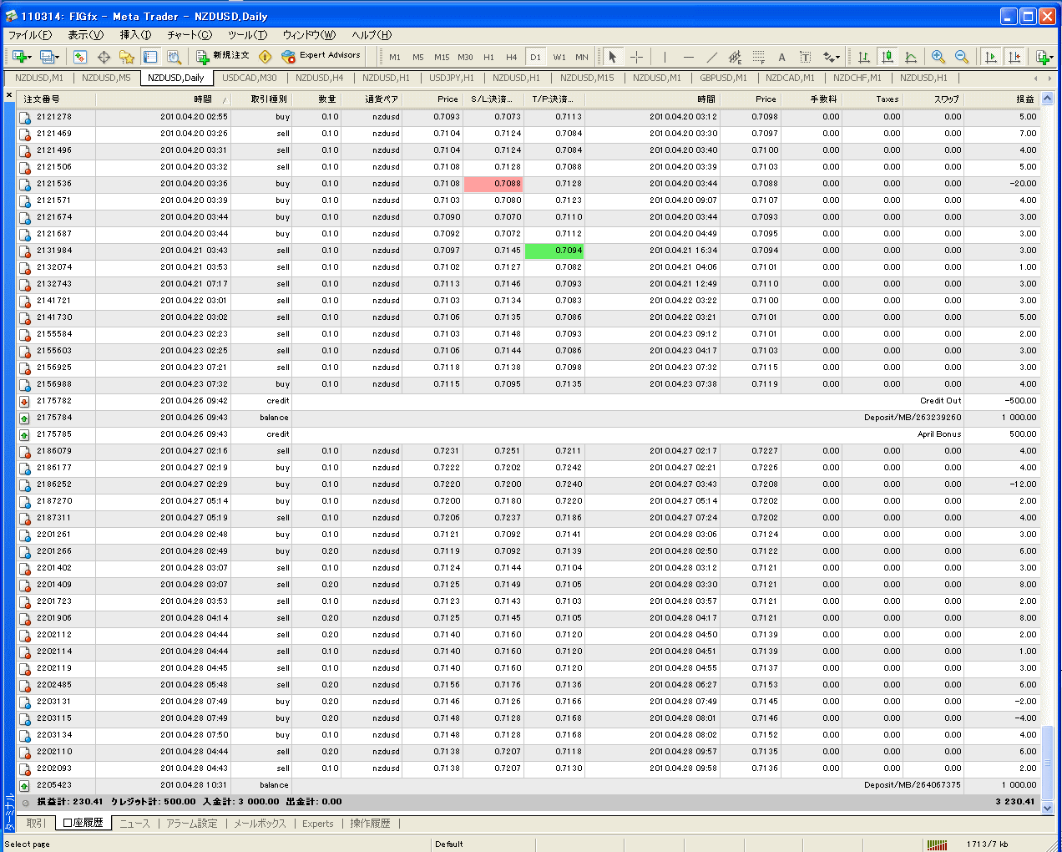Open the チャート(C) menu

[190, 35]
